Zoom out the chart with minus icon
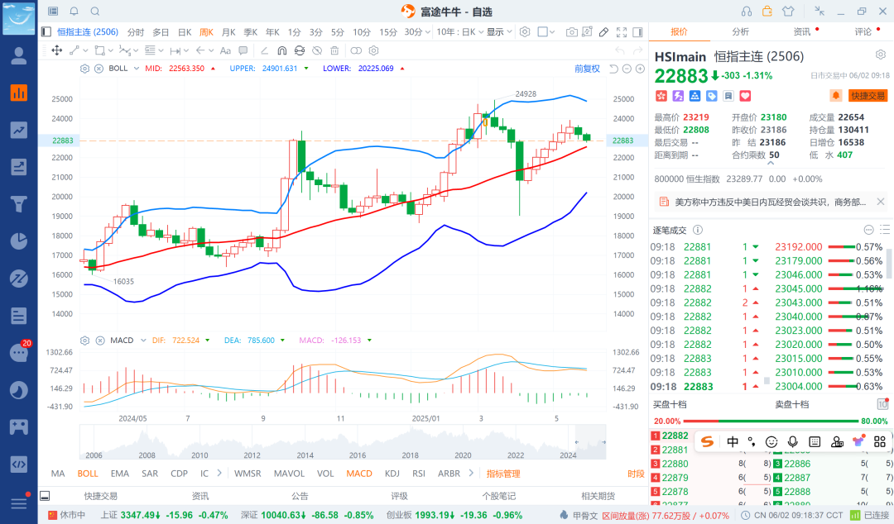The width and height of the screenshot is (894, 524). click(x=627, y=69)
